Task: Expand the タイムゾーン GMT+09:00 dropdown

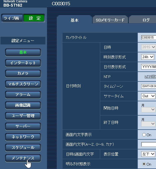Action: 149,86
